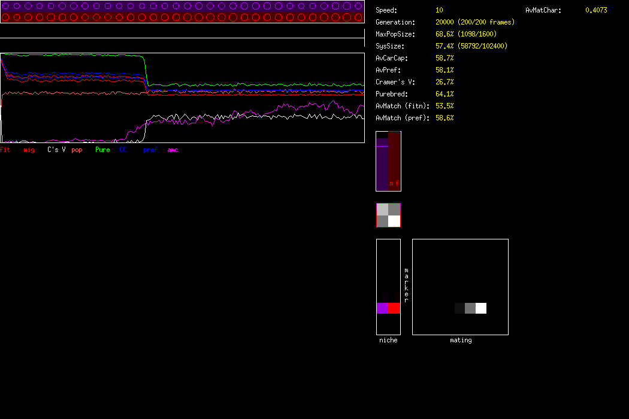Click the gray cell in mating grid
The width and height of the screenshot is (629, 419).
click(470, 308)
